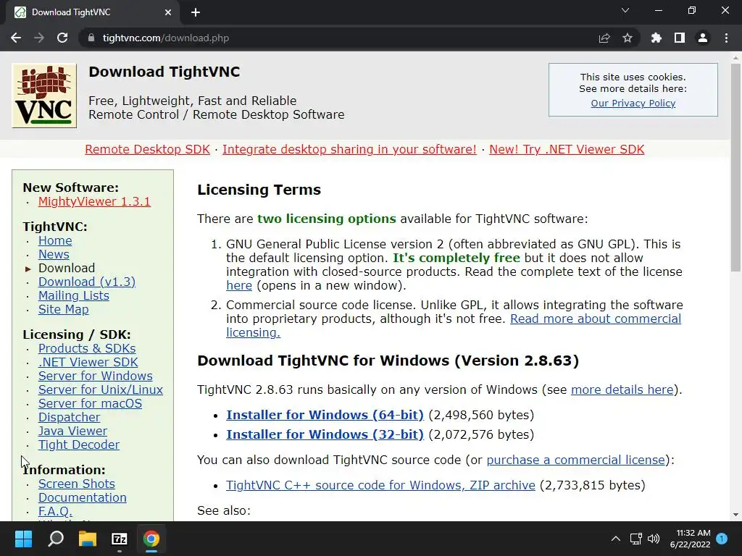The image size is (742, 556).
Task: Open MightyViewer 1.3.1 link
Action: point(94,201)
